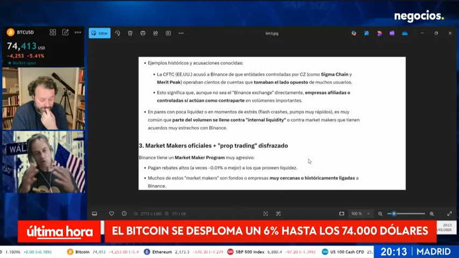Click the S&P 500 Index ticker entry
This screenshot has width=459, height=258.
271,252
